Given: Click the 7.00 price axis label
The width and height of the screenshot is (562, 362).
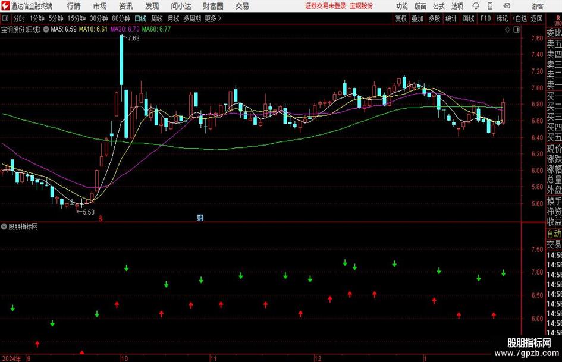Looking at the screenshot, I should pos(537,88).
